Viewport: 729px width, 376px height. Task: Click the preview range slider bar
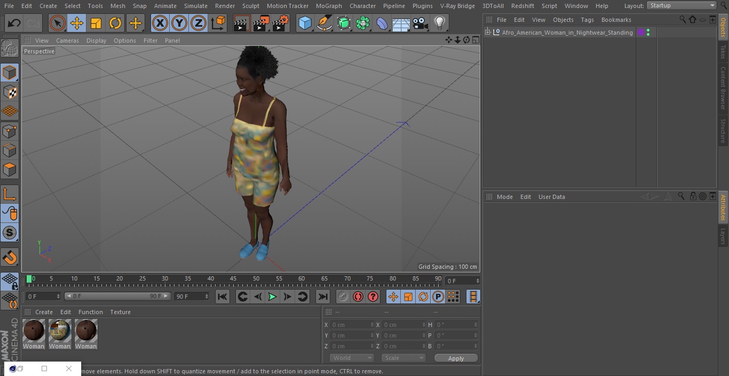click(x=117, y=296)
